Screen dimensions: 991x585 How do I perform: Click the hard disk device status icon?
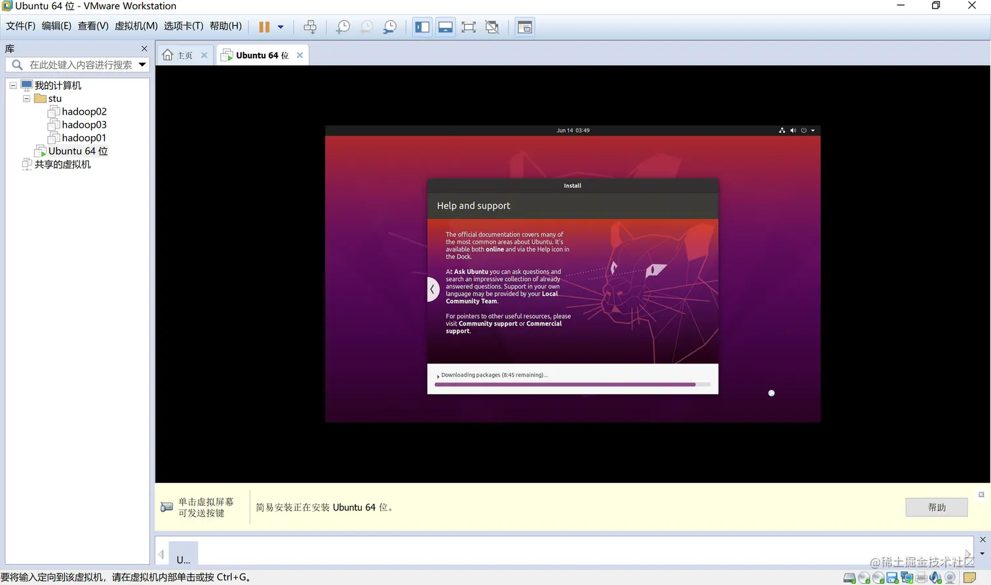[x=849, y=578]
